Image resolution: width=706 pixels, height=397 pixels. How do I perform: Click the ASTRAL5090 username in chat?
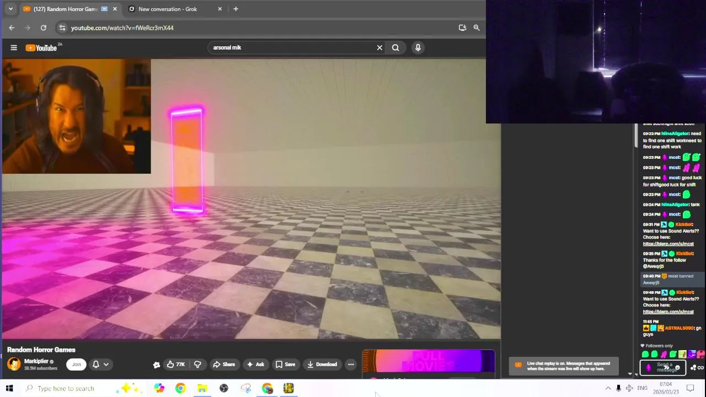click(679, 328)
